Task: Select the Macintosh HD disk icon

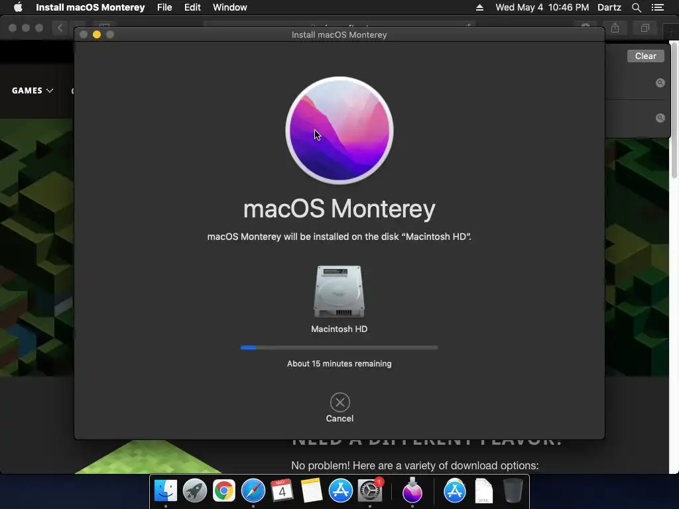Action: [339, 292]
